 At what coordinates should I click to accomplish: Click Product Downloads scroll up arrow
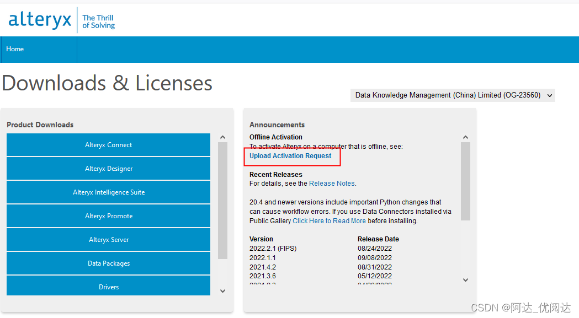pos(222,137)
